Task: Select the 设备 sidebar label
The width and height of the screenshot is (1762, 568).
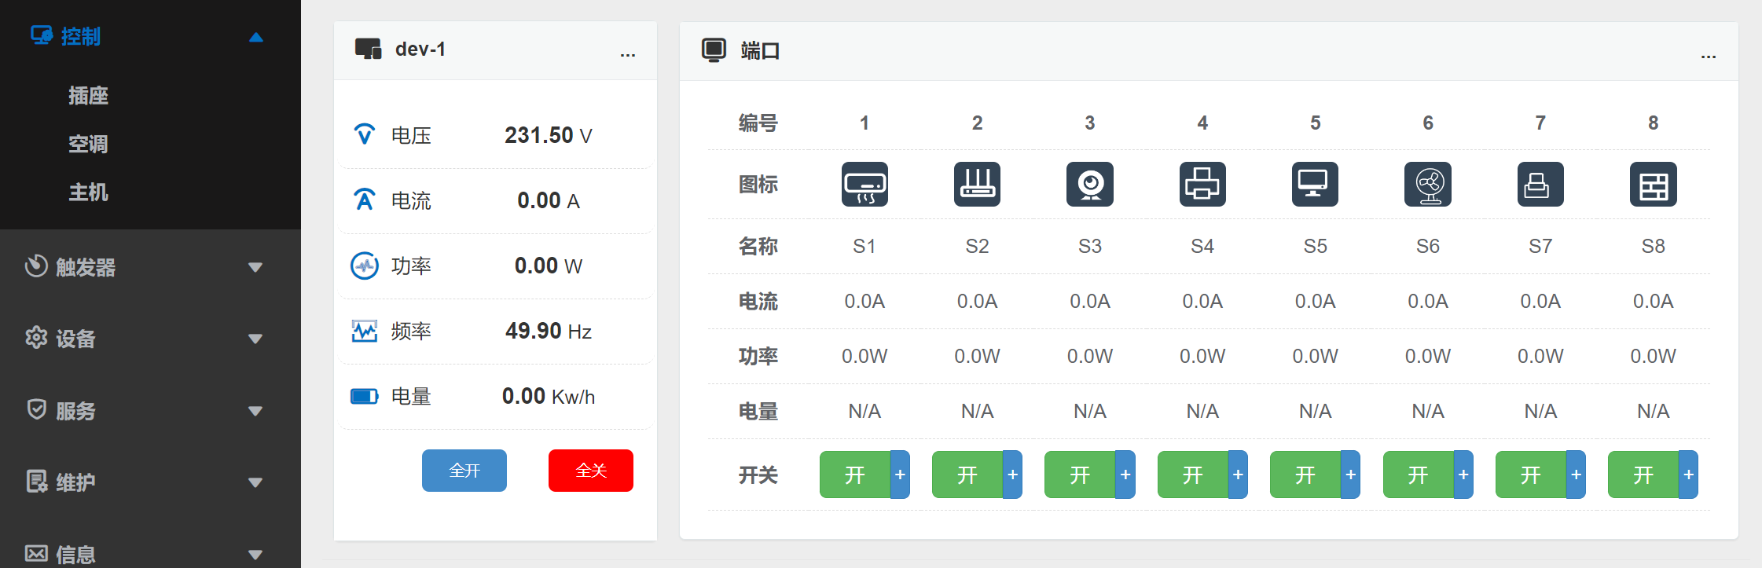Action: tap(75, 339)
